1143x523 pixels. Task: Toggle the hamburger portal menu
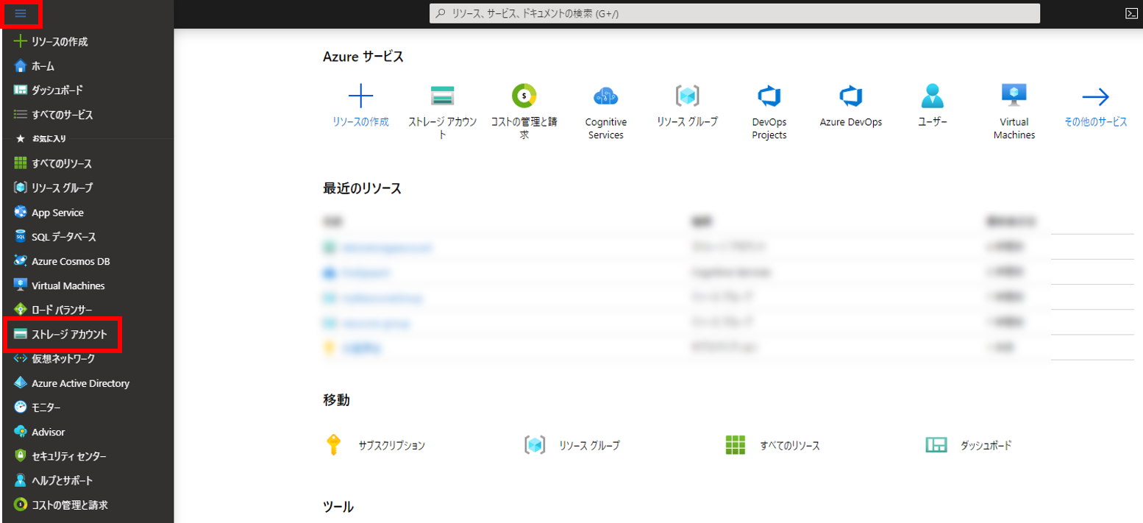tap(21, 14)
